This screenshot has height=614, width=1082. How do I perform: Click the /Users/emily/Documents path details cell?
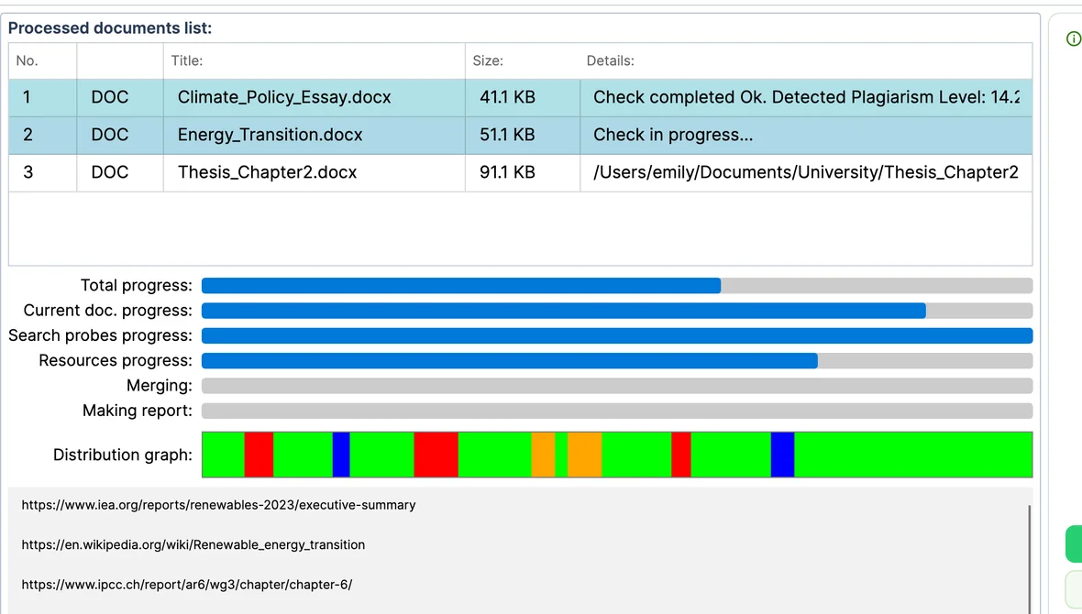806,172
